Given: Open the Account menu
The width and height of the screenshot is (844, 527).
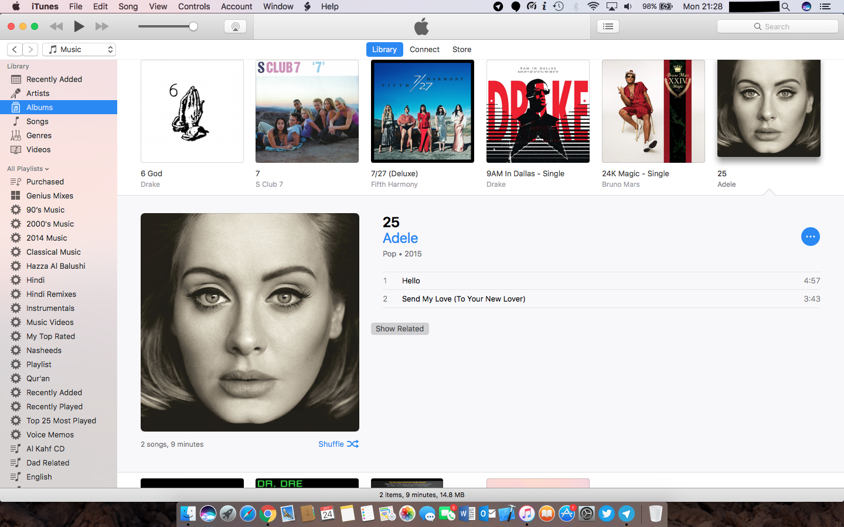Looking at the screenshot, I should tap(237, 6).
